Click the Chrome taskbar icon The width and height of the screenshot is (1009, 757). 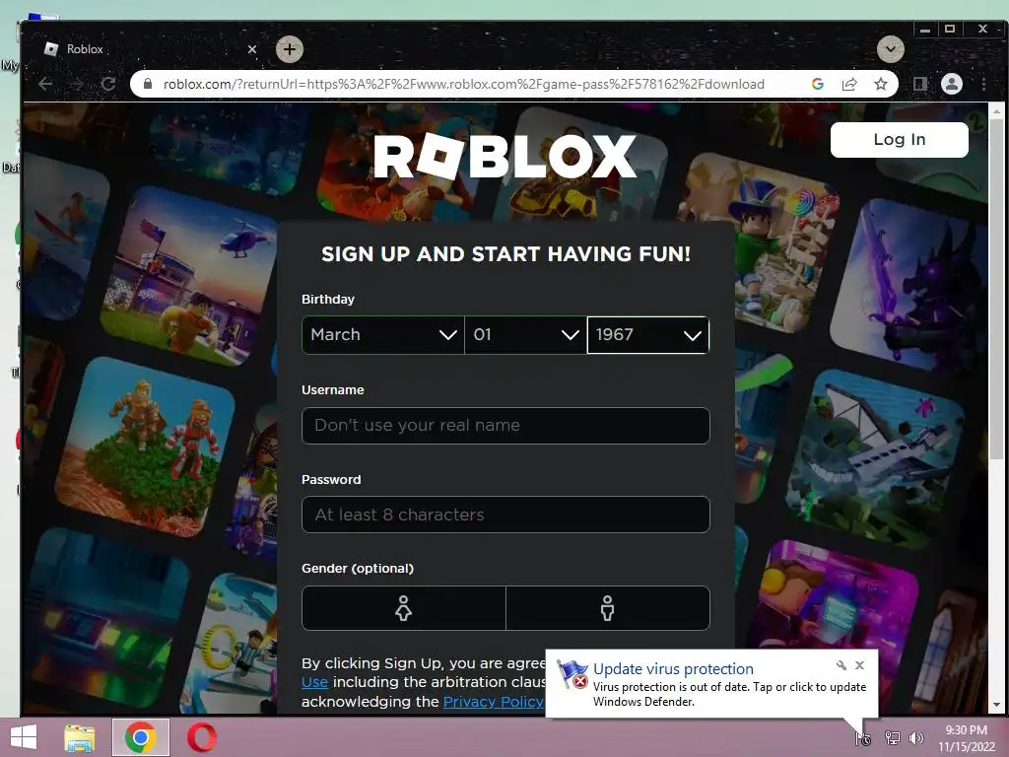[x=141, y=737]
